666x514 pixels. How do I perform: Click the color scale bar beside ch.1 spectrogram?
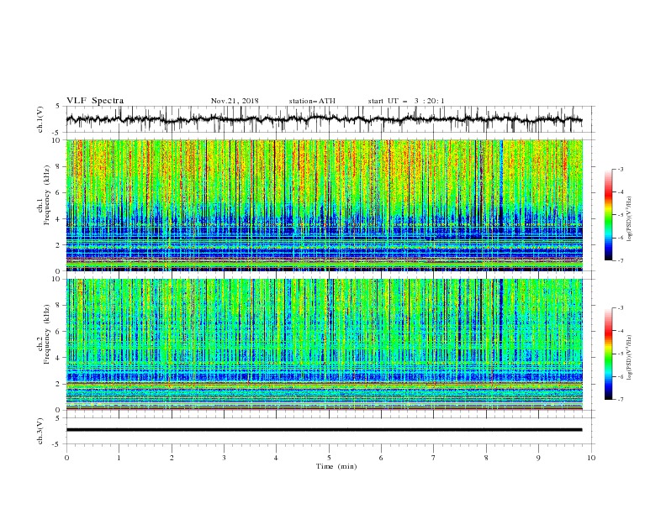click(609, 215)
